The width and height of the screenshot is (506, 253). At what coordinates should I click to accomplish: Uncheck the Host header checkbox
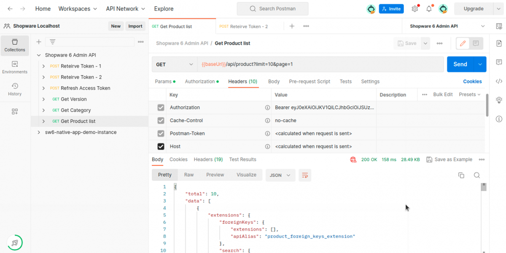(161, 146)
